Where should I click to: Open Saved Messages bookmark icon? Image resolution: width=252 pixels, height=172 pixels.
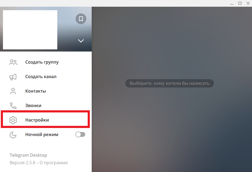(81, 19)
